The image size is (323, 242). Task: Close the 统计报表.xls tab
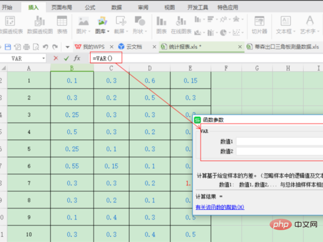(x=240, y=47)
